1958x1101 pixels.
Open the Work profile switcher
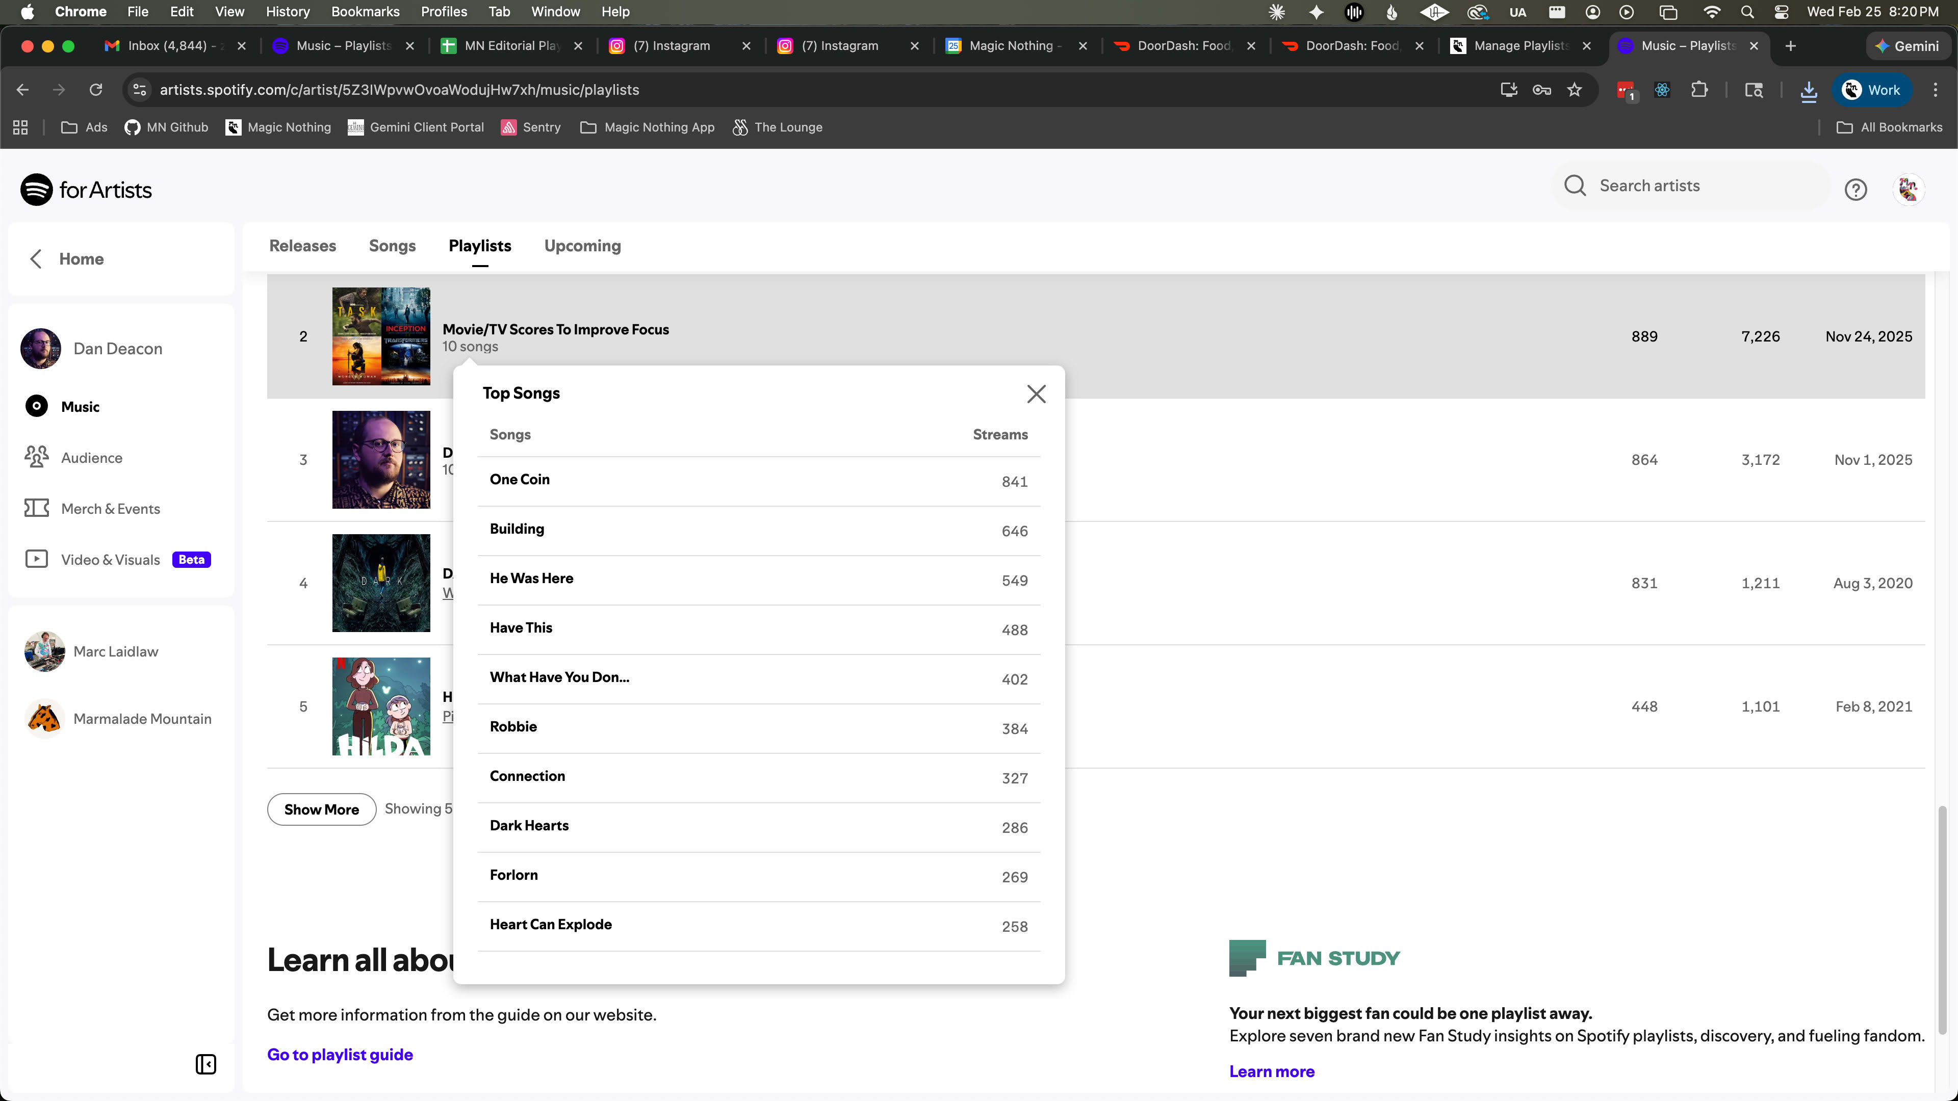point(1871,90)
